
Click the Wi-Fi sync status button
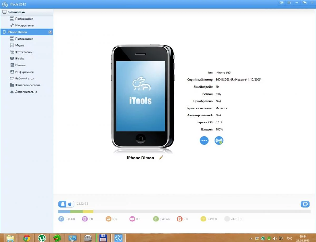coord(219,140)
